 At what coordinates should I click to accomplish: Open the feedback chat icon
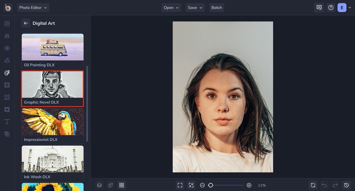coord(319,8)
